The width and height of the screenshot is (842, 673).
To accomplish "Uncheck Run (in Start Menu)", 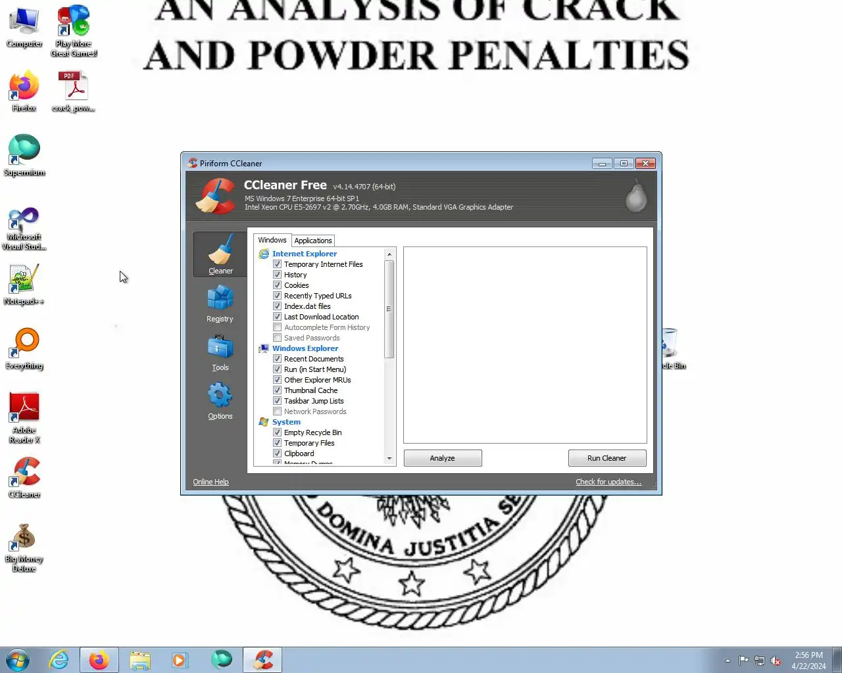I will [x=278, y=369].
